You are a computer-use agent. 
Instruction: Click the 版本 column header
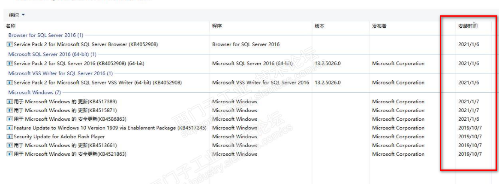319,26
